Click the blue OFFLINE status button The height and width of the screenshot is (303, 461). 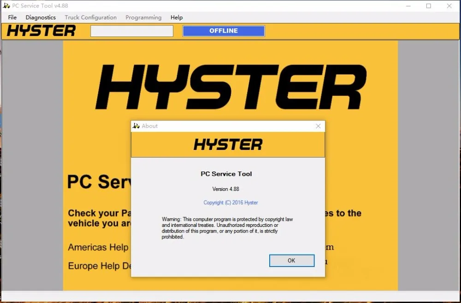(x=224, y=31)
